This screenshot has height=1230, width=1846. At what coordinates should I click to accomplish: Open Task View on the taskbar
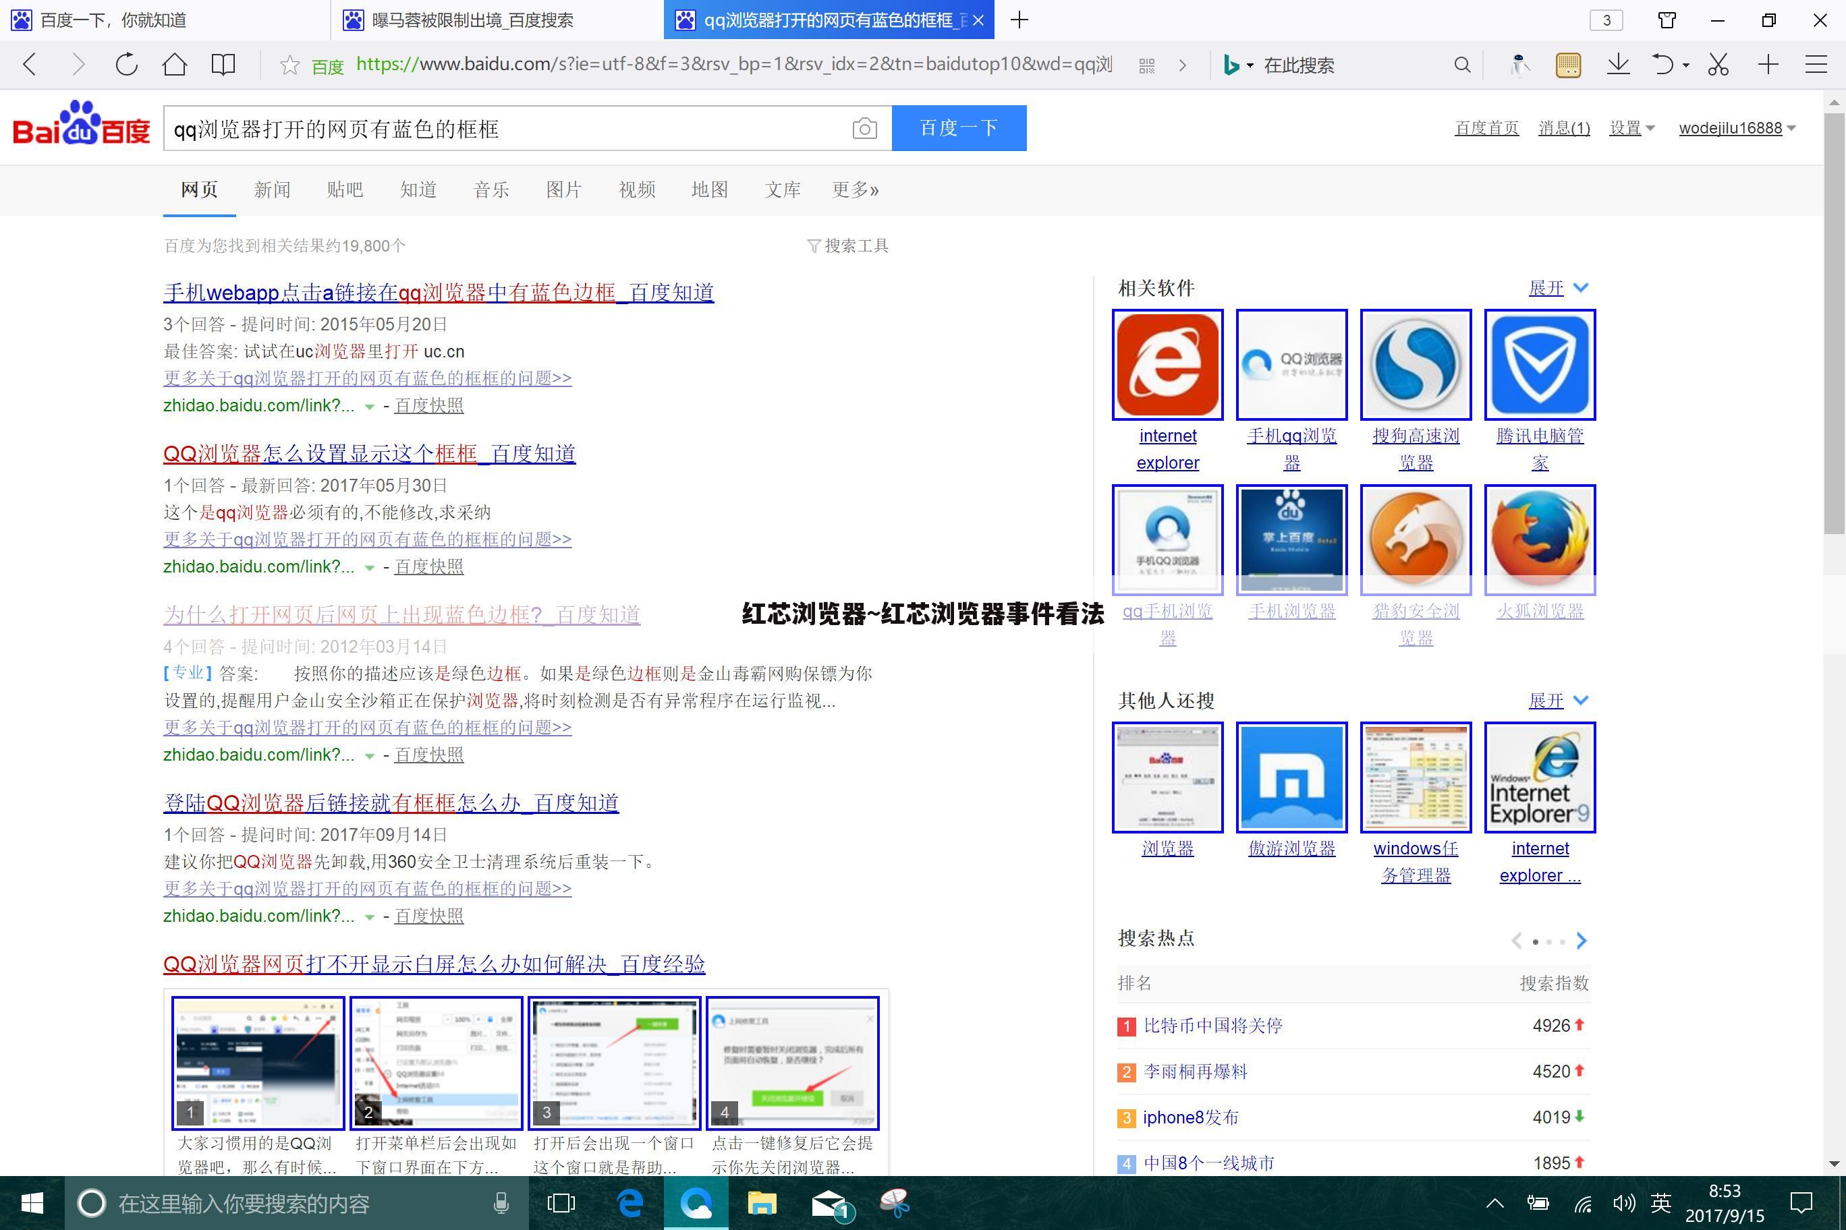pos(561,1202)
